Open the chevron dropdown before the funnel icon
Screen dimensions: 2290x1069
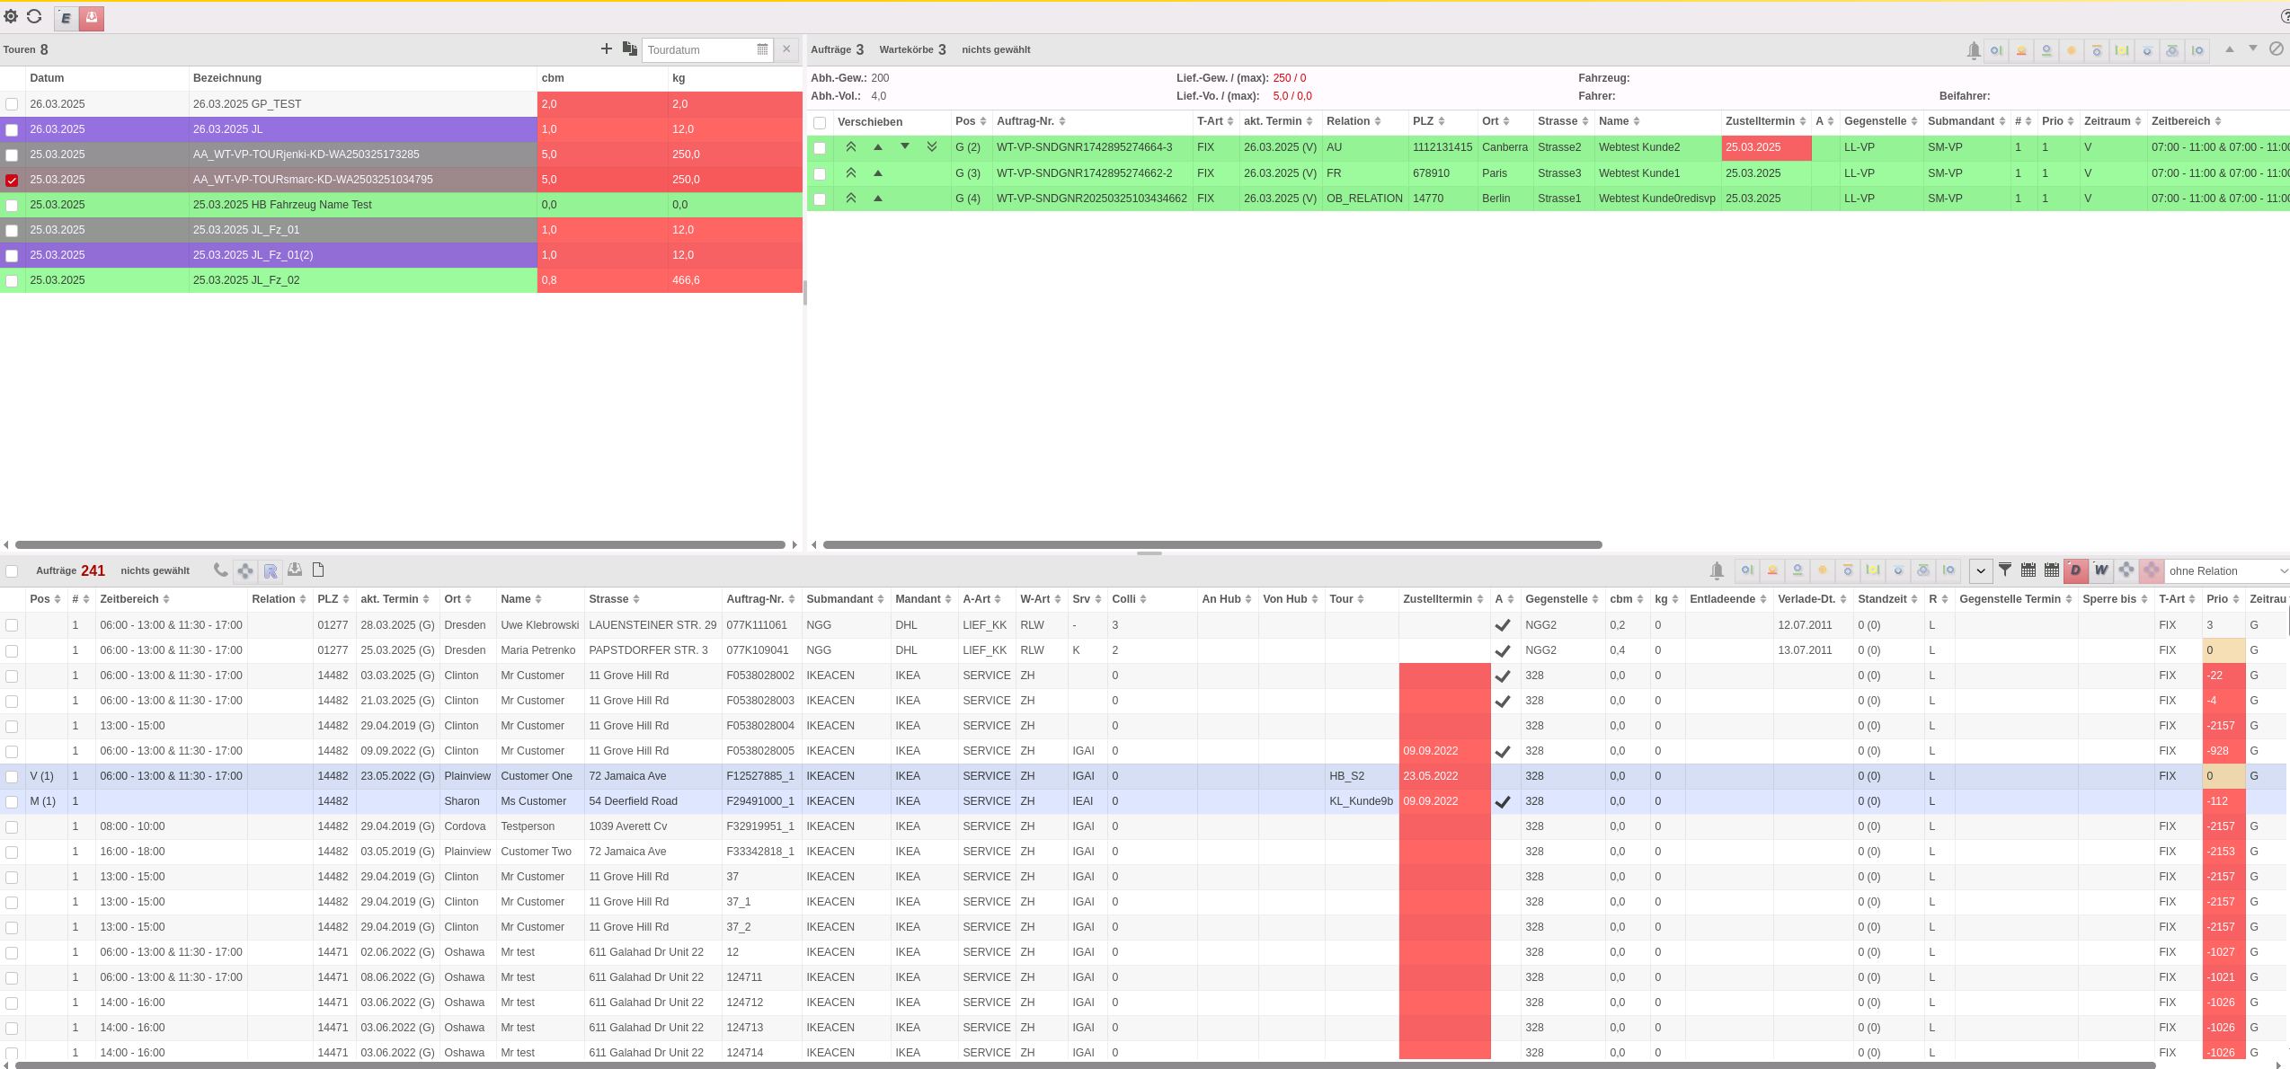(x=1981, y=570)
